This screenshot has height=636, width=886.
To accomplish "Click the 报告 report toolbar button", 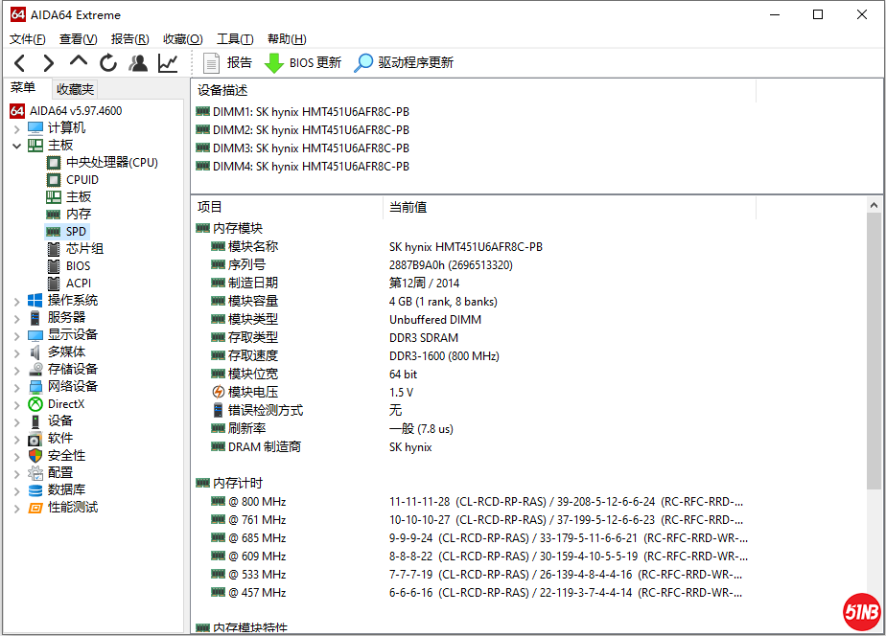I will 228,63.
